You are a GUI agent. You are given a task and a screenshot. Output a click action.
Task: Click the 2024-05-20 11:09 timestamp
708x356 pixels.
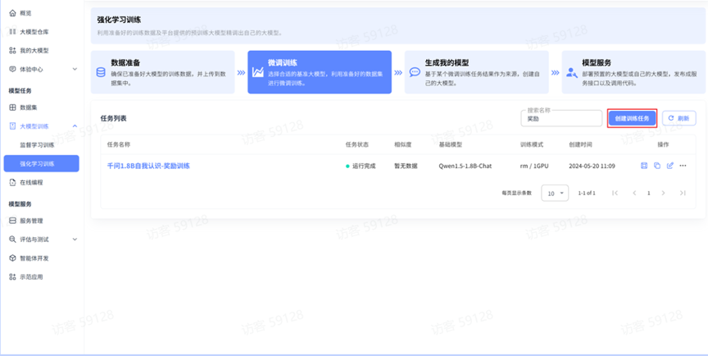(592, 166)
